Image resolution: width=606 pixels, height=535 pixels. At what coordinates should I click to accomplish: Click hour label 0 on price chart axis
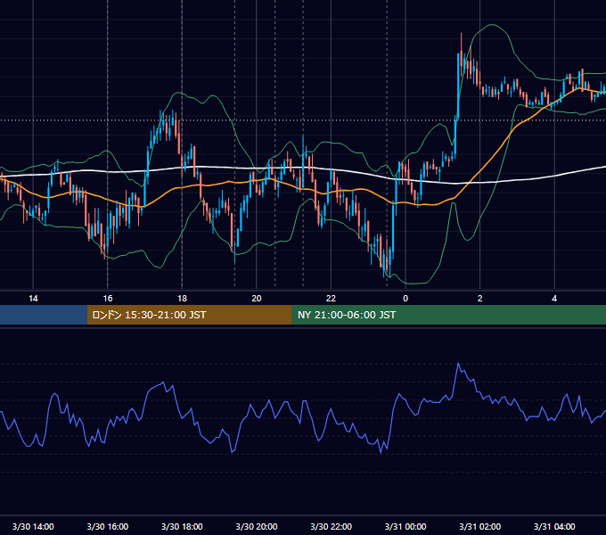coord(405,299)
